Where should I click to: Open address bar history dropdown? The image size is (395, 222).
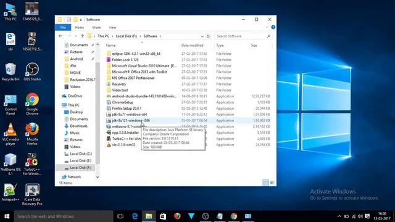point(202,36)
